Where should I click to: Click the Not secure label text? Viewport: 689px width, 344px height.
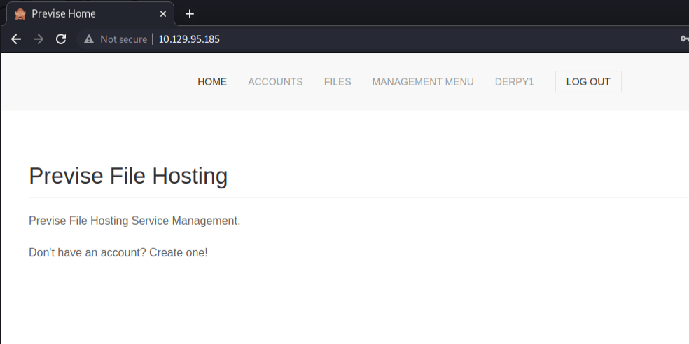coord(123,39)
